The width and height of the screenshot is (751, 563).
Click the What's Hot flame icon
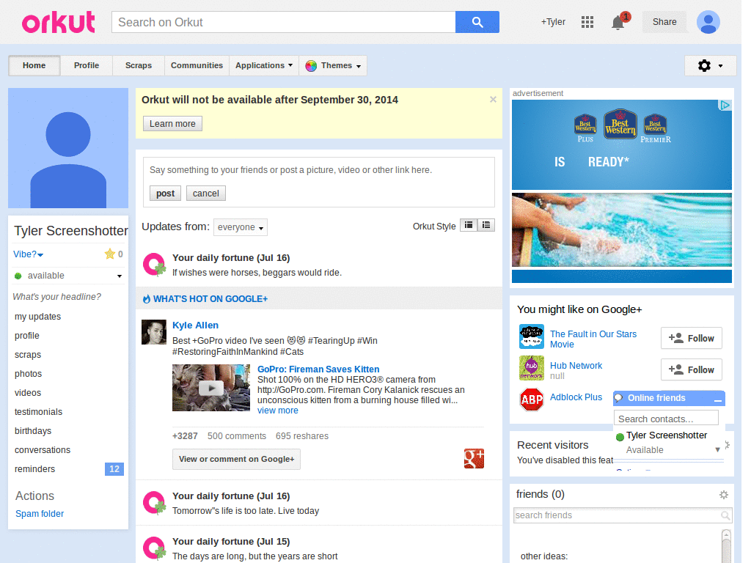coord(147,299)
